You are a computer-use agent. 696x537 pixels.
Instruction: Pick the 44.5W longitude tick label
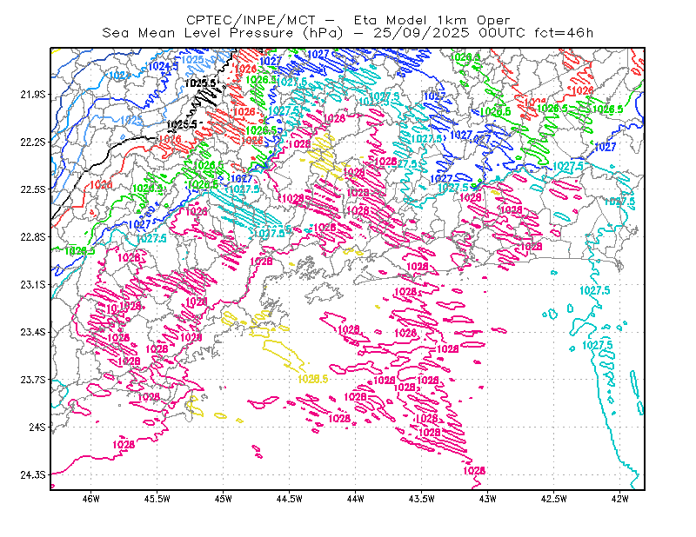tap(290, 499)
